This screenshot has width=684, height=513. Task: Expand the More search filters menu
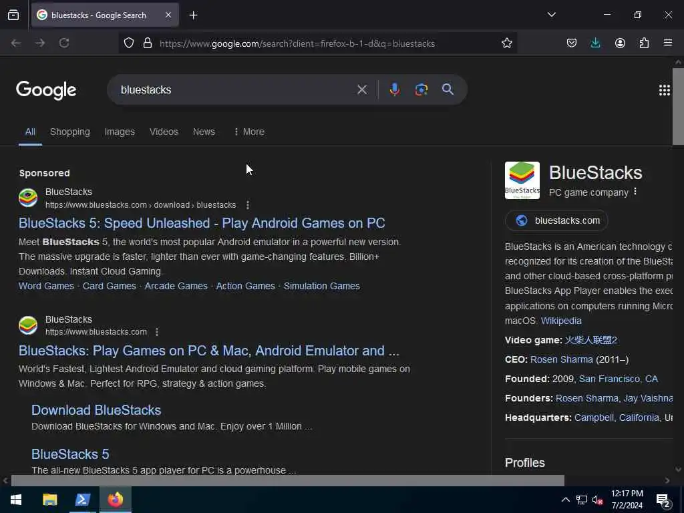[249, 132]
